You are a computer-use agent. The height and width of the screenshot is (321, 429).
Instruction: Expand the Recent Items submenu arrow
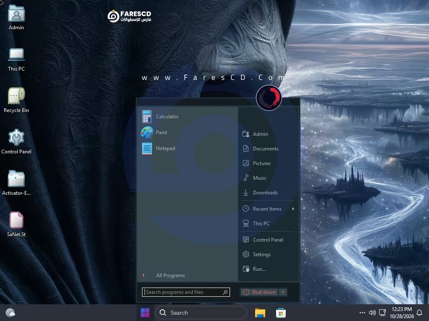click(293, 209)
